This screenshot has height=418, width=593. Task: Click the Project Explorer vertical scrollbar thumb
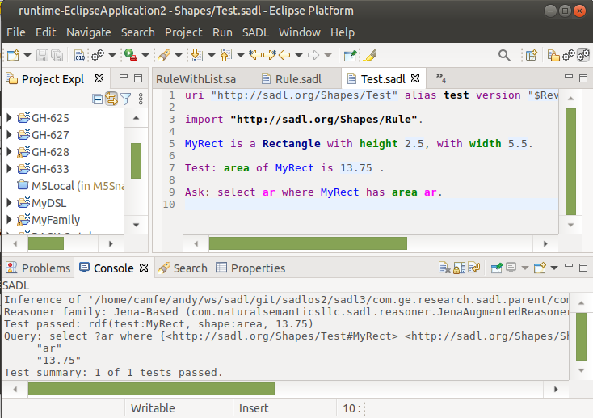[136, 161]
